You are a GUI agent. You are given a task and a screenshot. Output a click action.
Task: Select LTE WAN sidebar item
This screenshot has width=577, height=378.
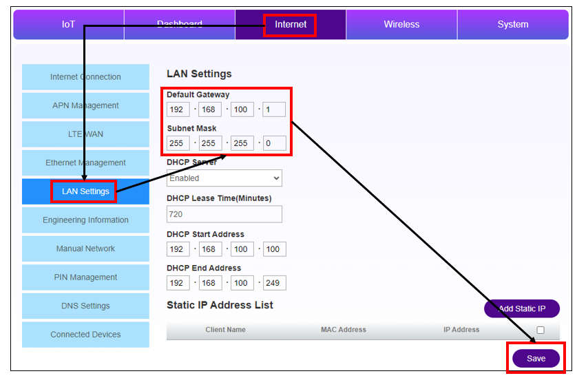pos(85,134)
